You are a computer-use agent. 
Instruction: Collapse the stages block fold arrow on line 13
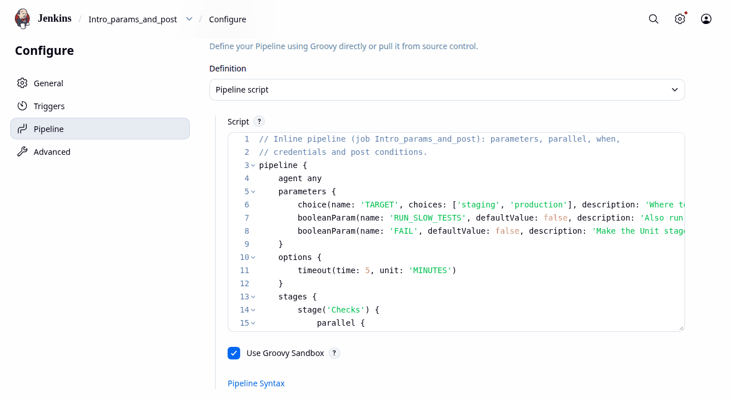tap(253, 297)
